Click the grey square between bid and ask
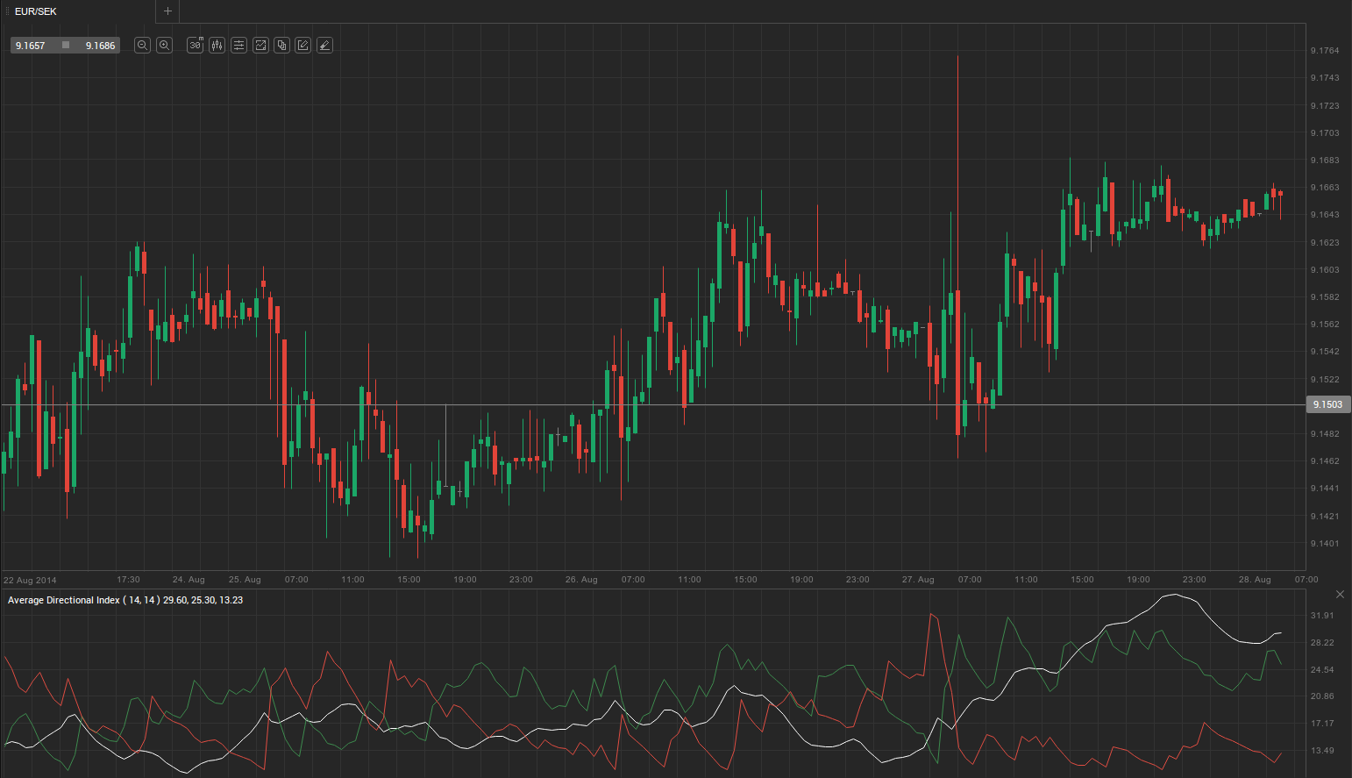1352x778 pixels. pyautogui.click(x=66, y=46)
